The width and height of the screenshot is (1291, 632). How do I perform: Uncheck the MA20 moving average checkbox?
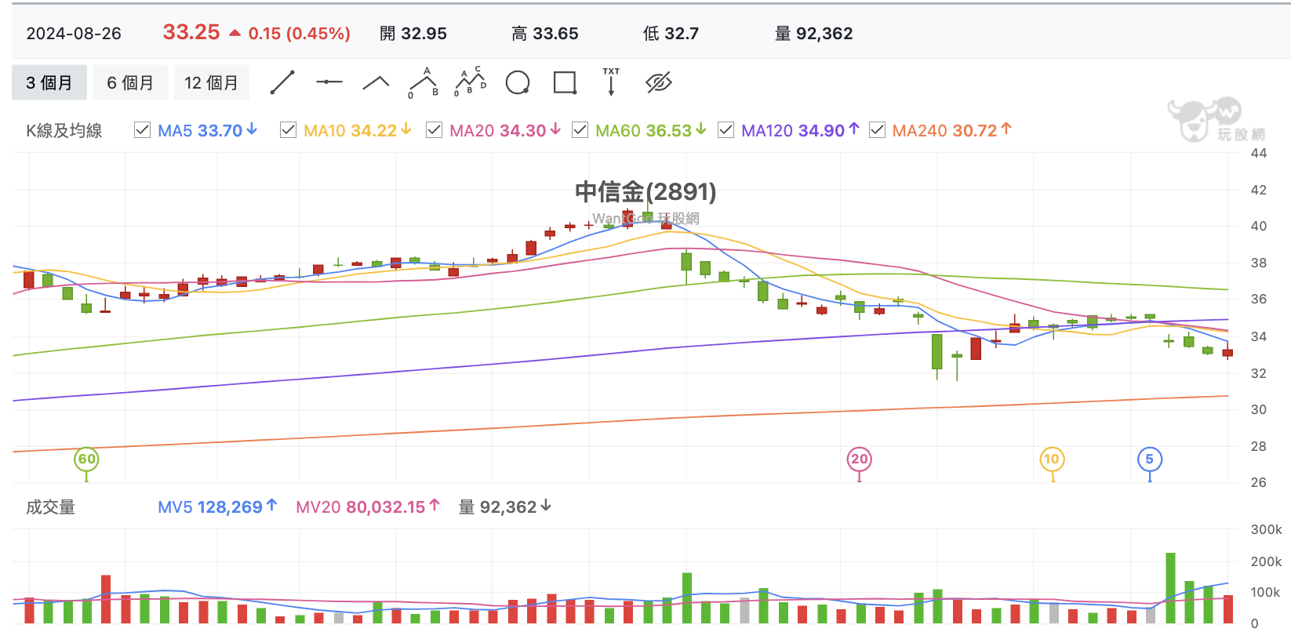click(x=434, y=130)
